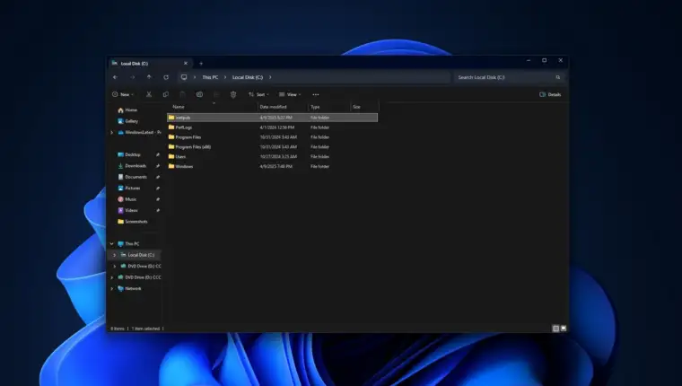Click the pin icon beside Videos

(157, 210)
